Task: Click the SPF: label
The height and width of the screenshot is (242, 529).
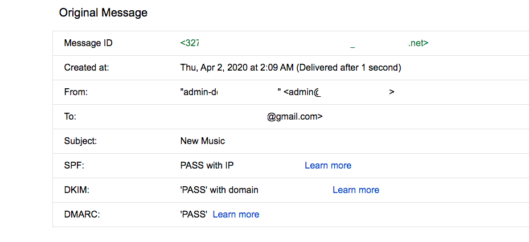Action: [x=74, y=165]
